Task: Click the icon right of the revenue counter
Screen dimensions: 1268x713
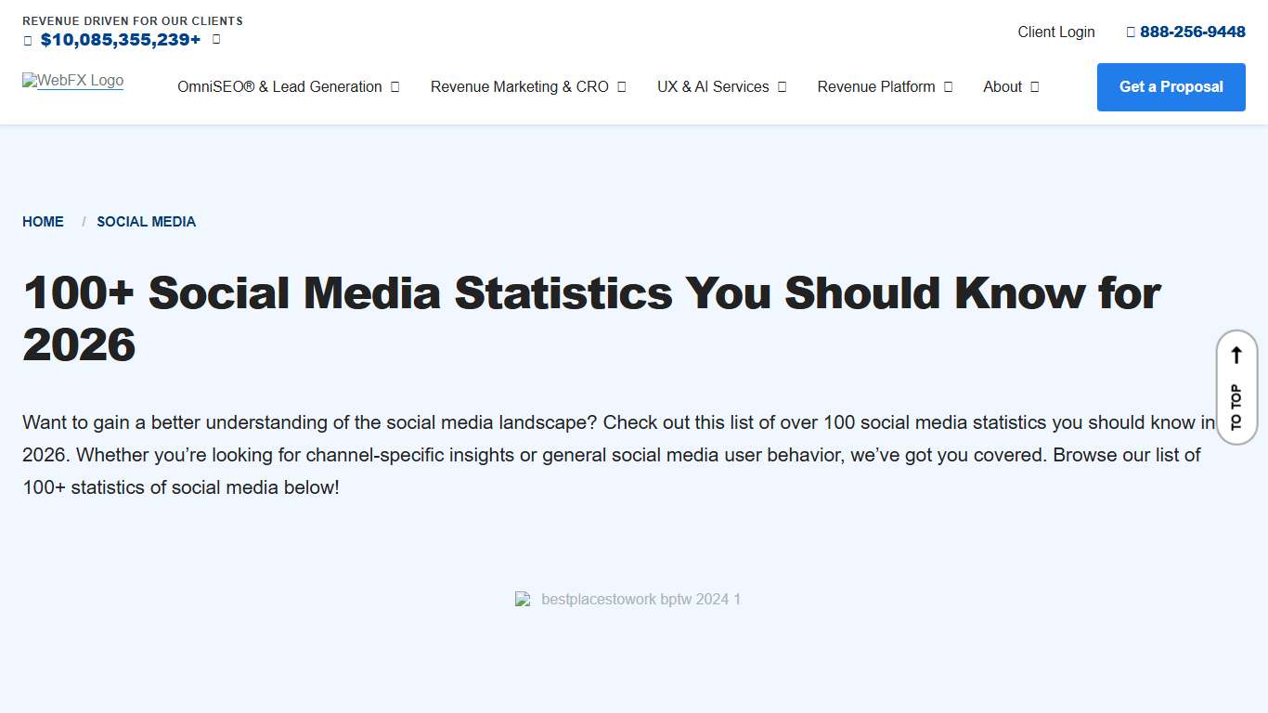Action: click(214, 39)
